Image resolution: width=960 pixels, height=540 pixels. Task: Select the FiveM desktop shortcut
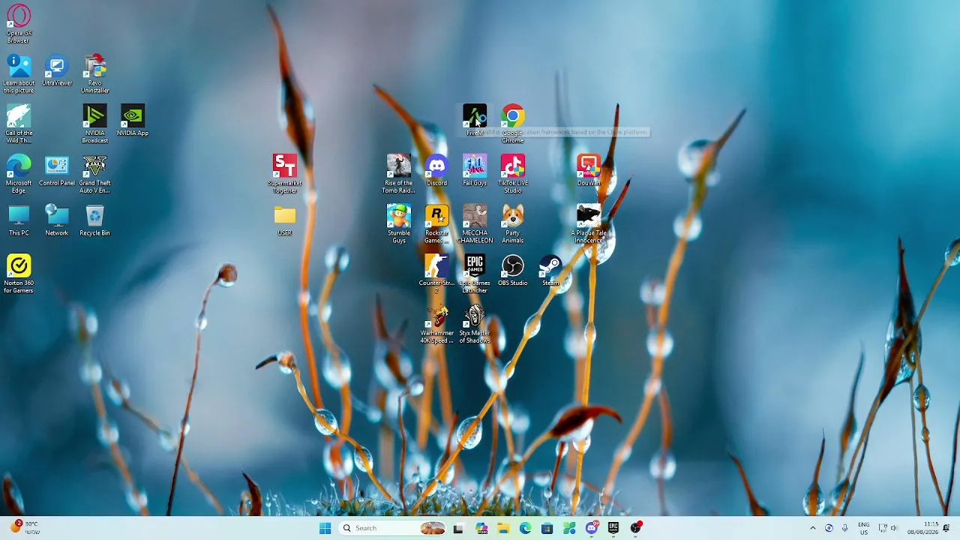tap(475, 120)
